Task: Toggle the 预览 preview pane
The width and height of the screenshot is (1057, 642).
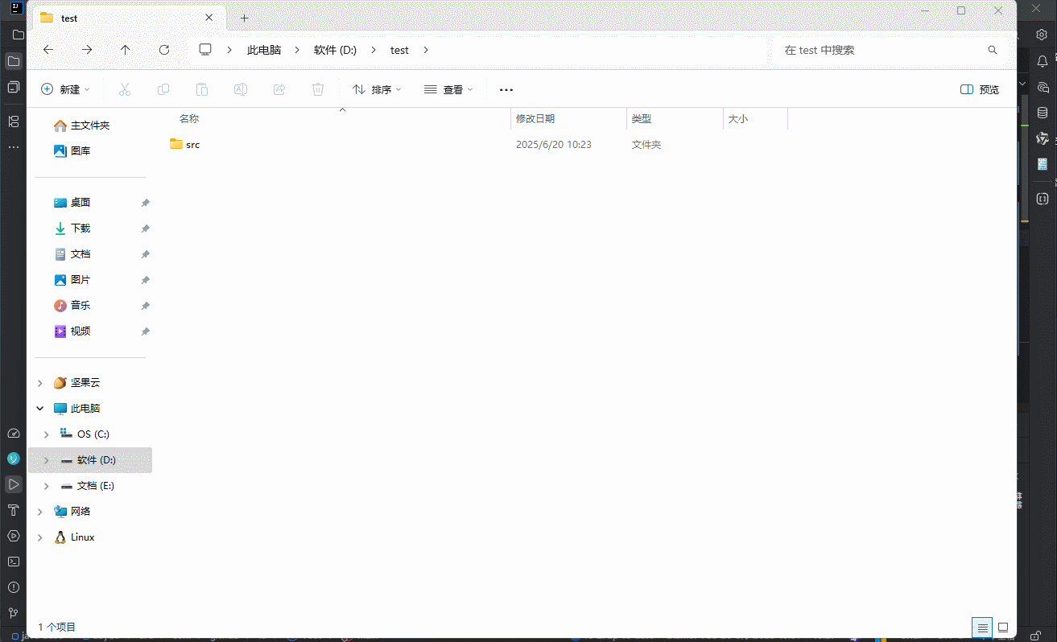Action: (x=980, y=89)
